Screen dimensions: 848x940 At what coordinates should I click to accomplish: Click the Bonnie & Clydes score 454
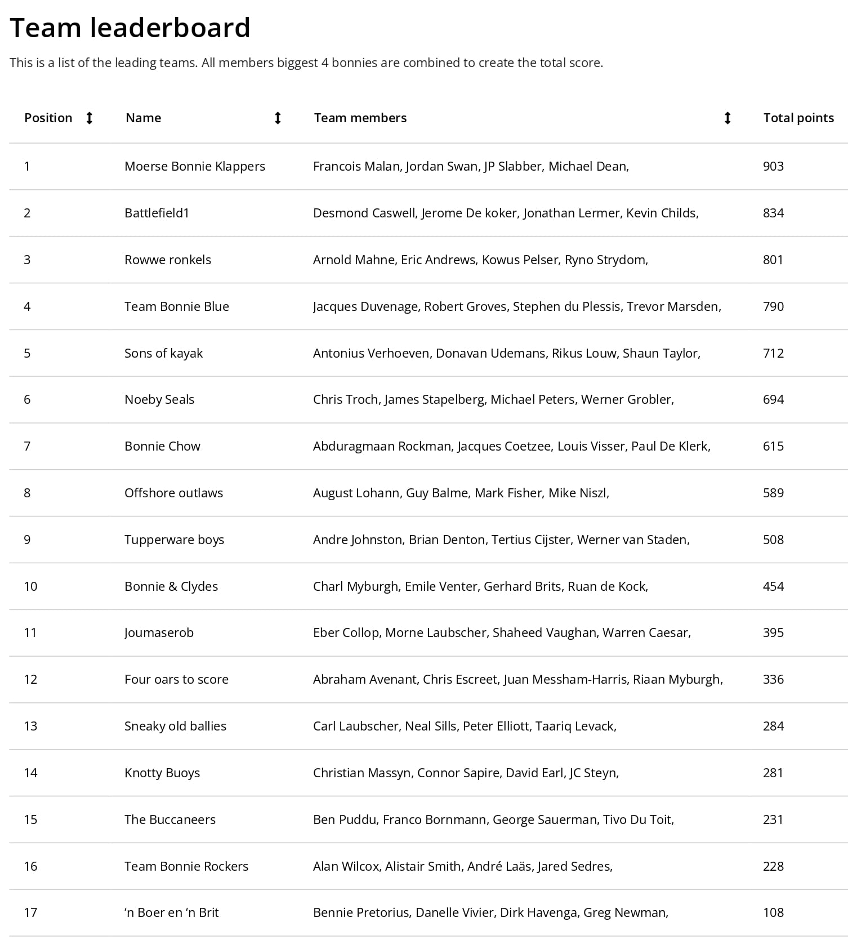773,586
